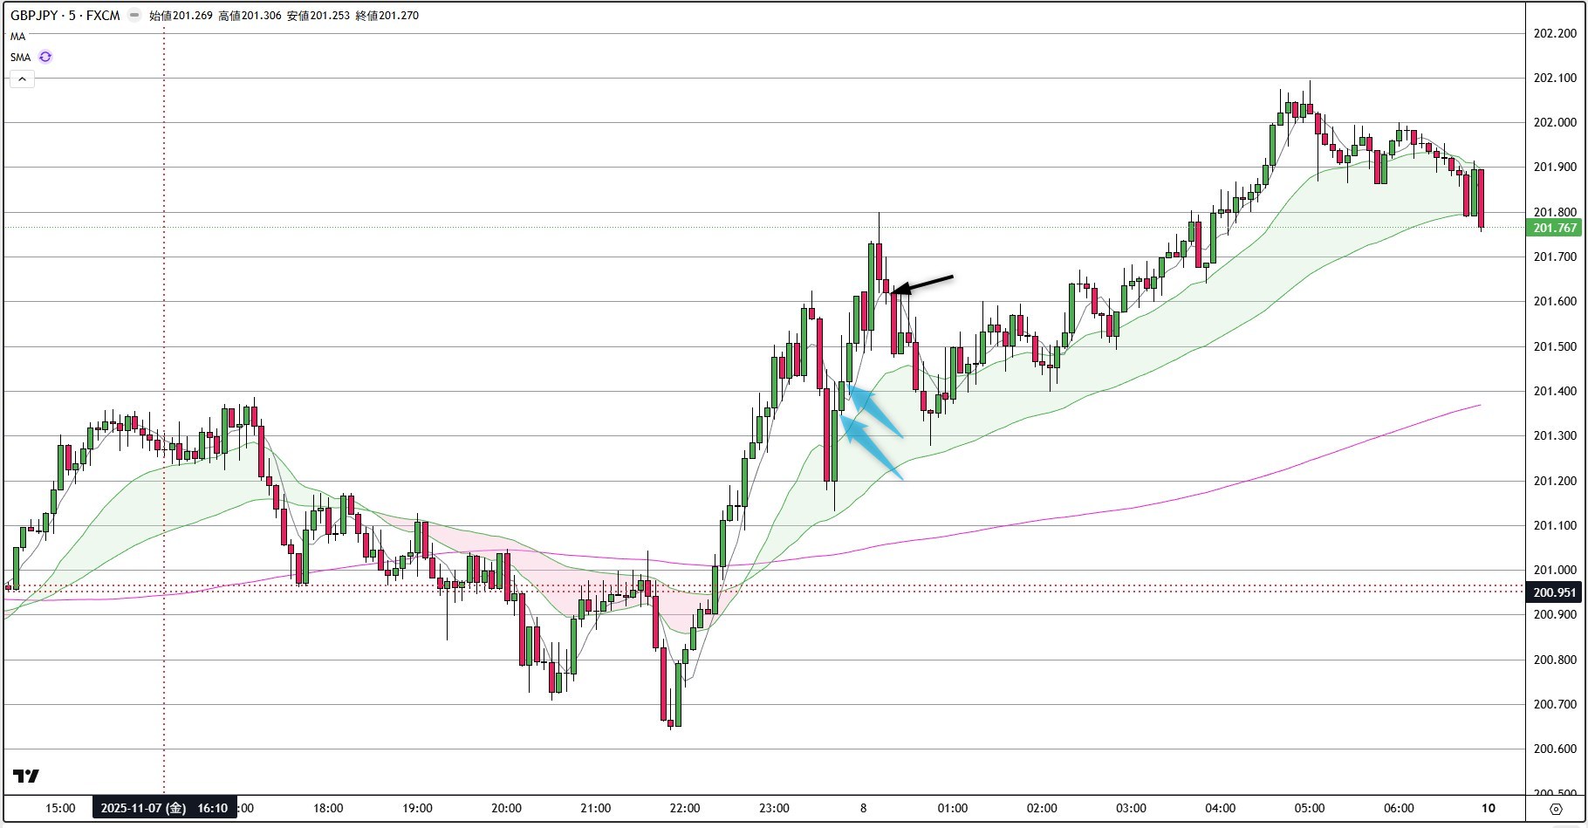Click the pink SMA line on the chart
Viewport: 1588px width, 828px height.
point(1222,482)
